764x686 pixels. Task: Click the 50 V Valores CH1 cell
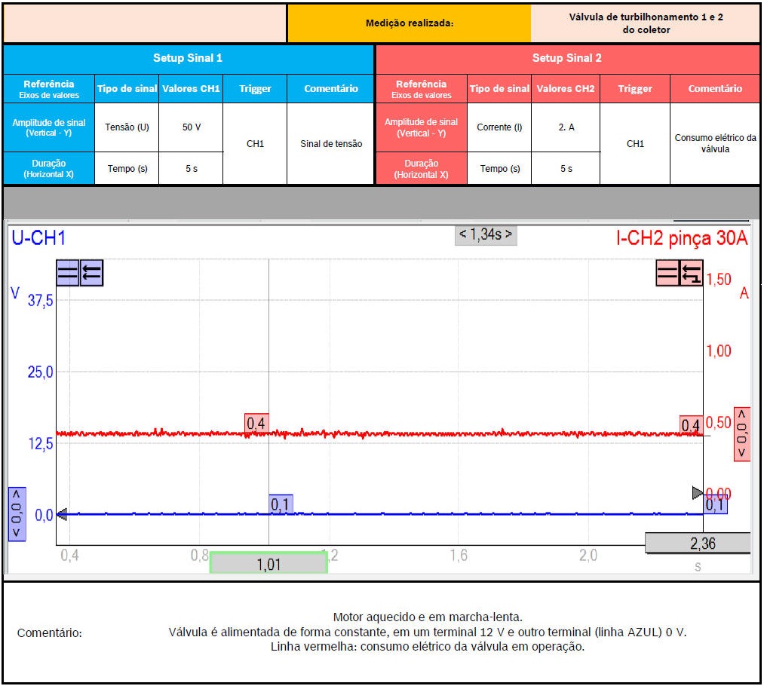coord(192,127)
